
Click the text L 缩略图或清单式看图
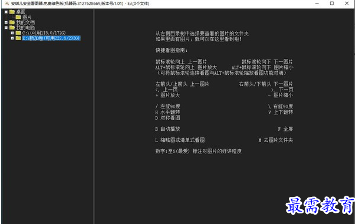pos(180,140)
